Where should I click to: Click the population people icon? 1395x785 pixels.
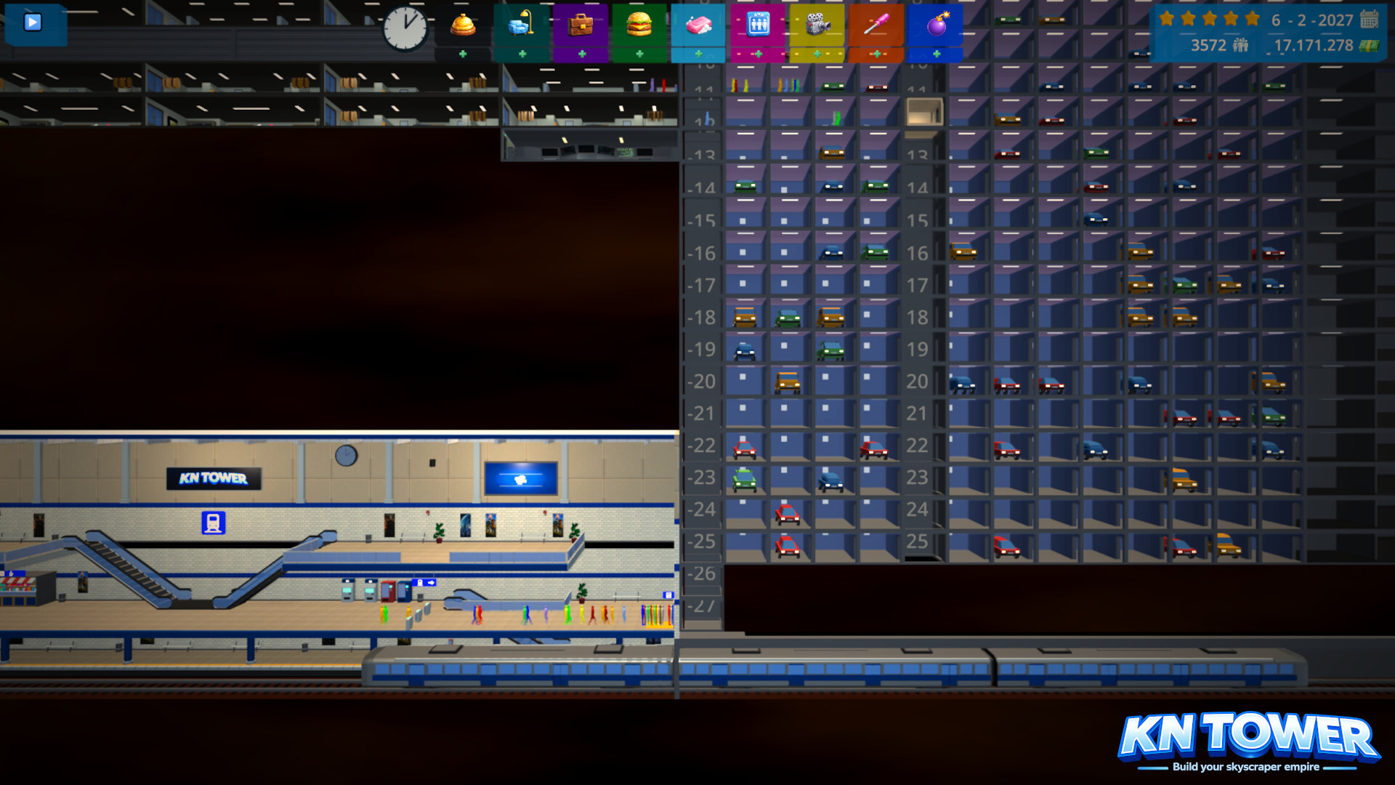[1240, 46]
